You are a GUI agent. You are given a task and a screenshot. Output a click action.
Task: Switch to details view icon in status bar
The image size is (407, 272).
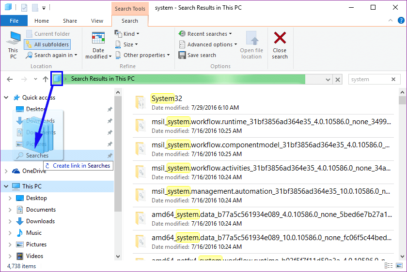click(x=389, y=266)
